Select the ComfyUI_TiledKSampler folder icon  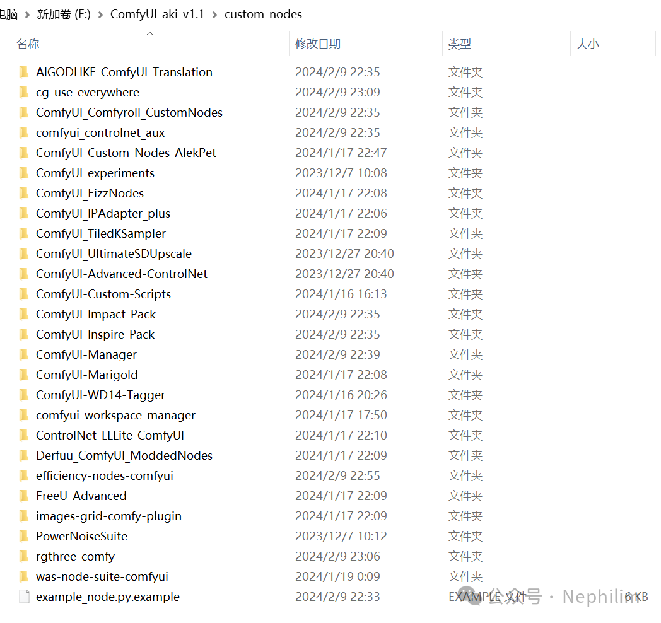point(24,234)
